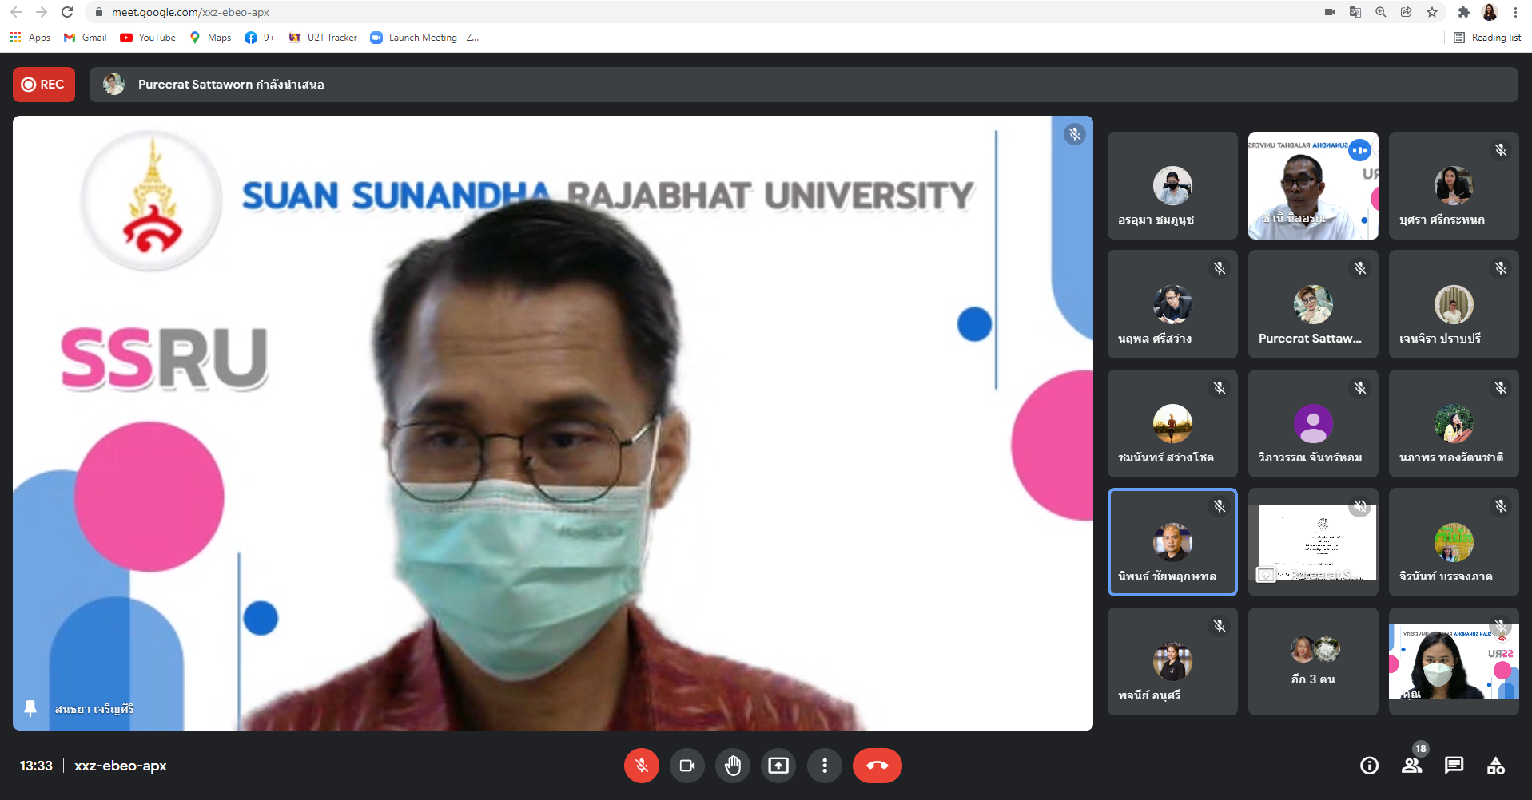Click the red REC recording indicator

tap(44, 85)
